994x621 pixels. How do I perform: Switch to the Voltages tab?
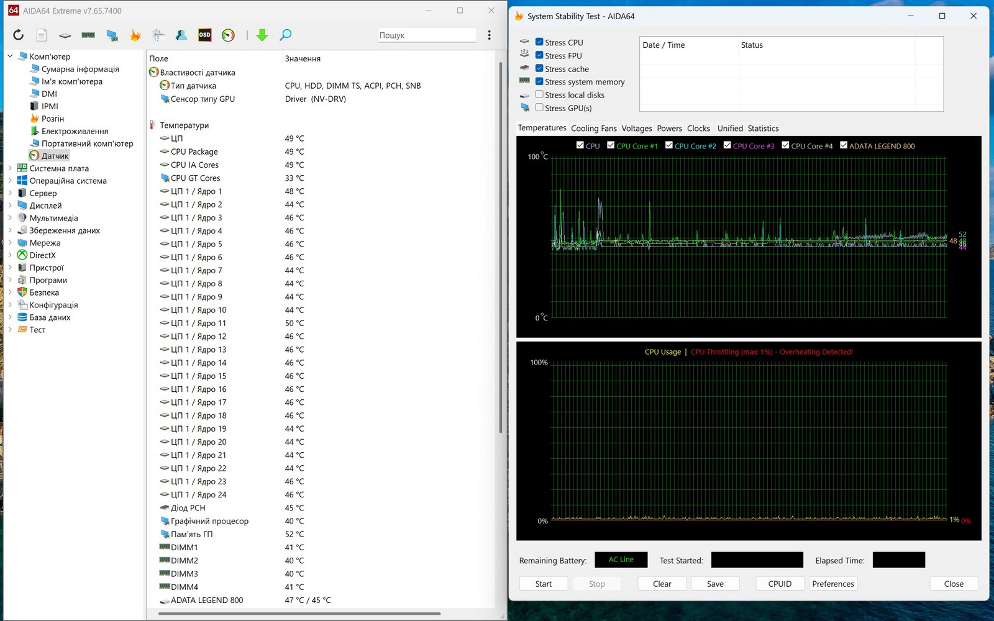(637, 129)
